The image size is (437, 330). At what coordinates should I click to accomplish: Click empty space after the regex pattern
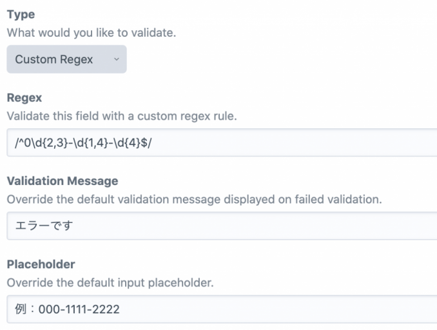[290, 142]
